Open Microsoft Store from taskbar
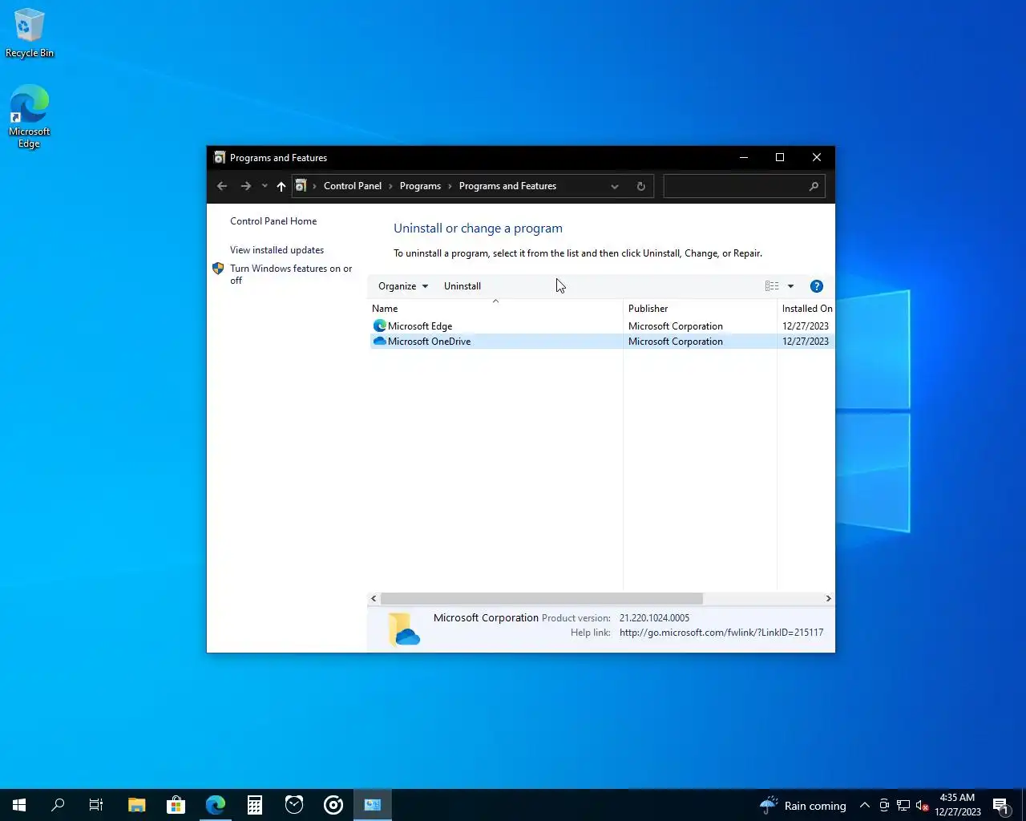 (176, 805)
